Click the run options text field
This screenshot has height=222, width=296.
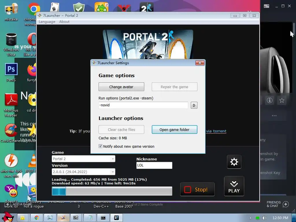[x=143, y=105]
